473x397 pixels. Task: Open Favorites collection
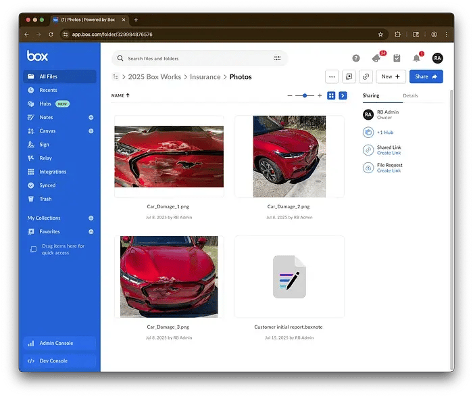tap(49, 231)
